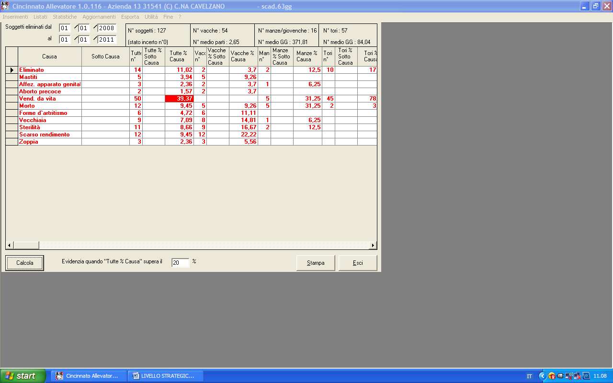Open the Inserimenti menu
Image resolution: width=613 pixels, height=383 pixels.
click(15, 17)
